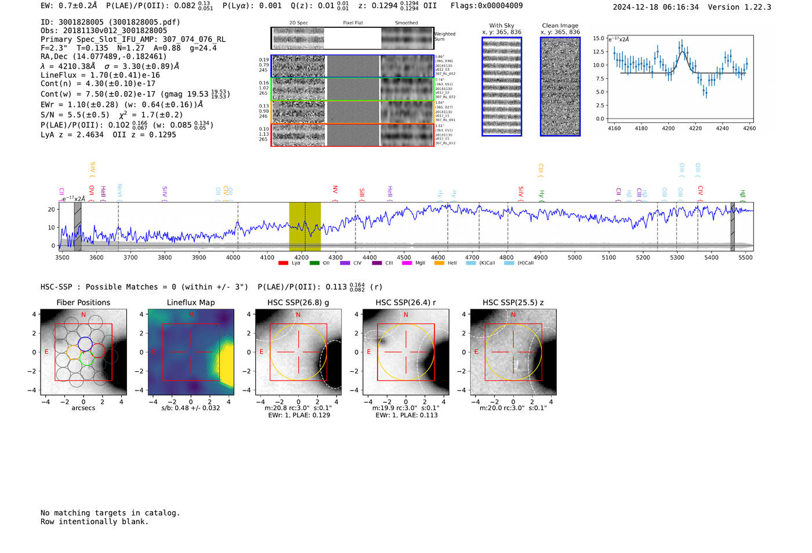Click the Weighted Sum 2D spectrum
This screenshot has height=553, width=812.
coord(353,38)
